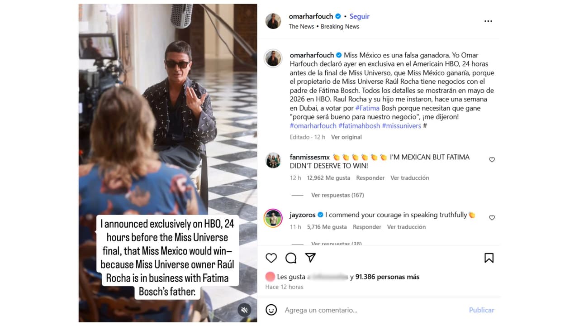
Task: Open Ver traducción on jayzoros's comment
Action: [406, 226]
